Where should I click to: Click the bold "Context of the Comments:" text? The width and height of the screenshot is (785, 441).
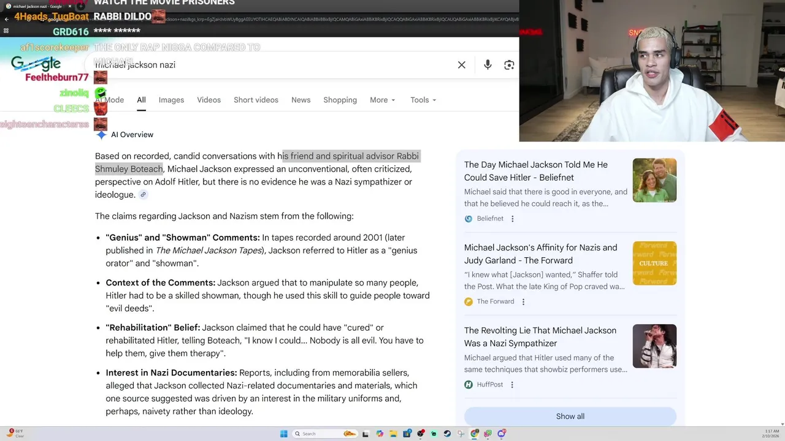tap(161, 283)
